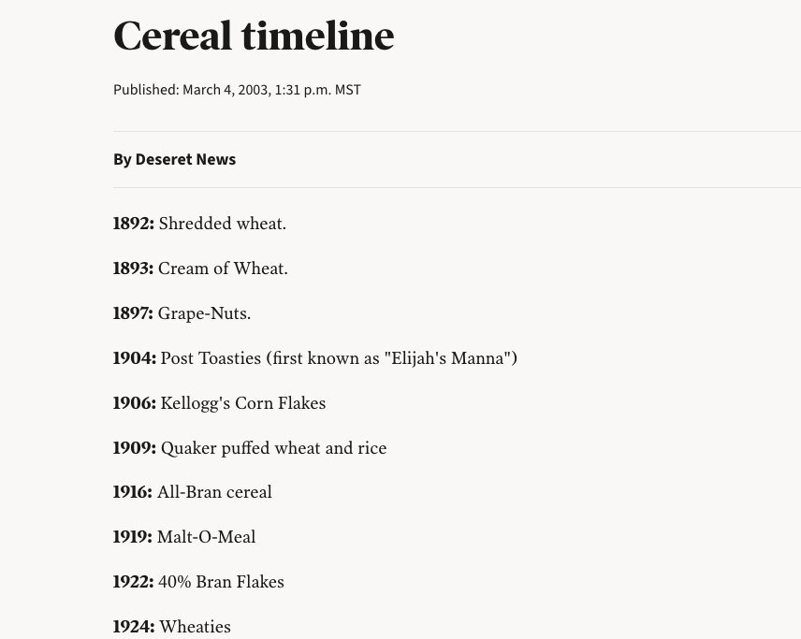The height and width of the screenshot is (639, 801).
Task: Select the "Cream of Wheat." entry text
Action: (x=223, y=269)
